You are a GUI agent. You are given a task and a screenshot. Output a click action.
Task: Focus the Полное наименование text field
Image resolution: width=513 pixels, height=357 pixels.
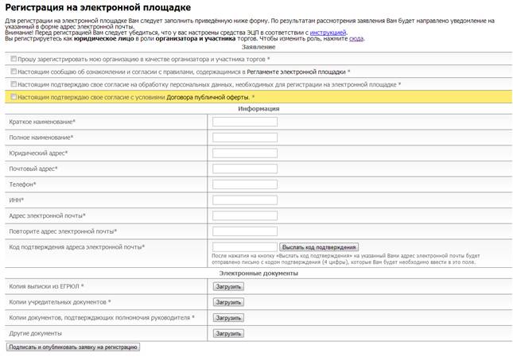coord(245,138)
